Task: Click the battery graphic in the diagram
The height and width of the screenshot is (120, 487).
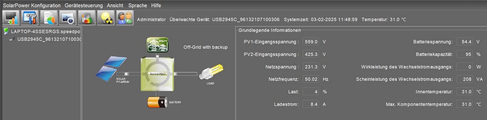Action: point(158,102)
